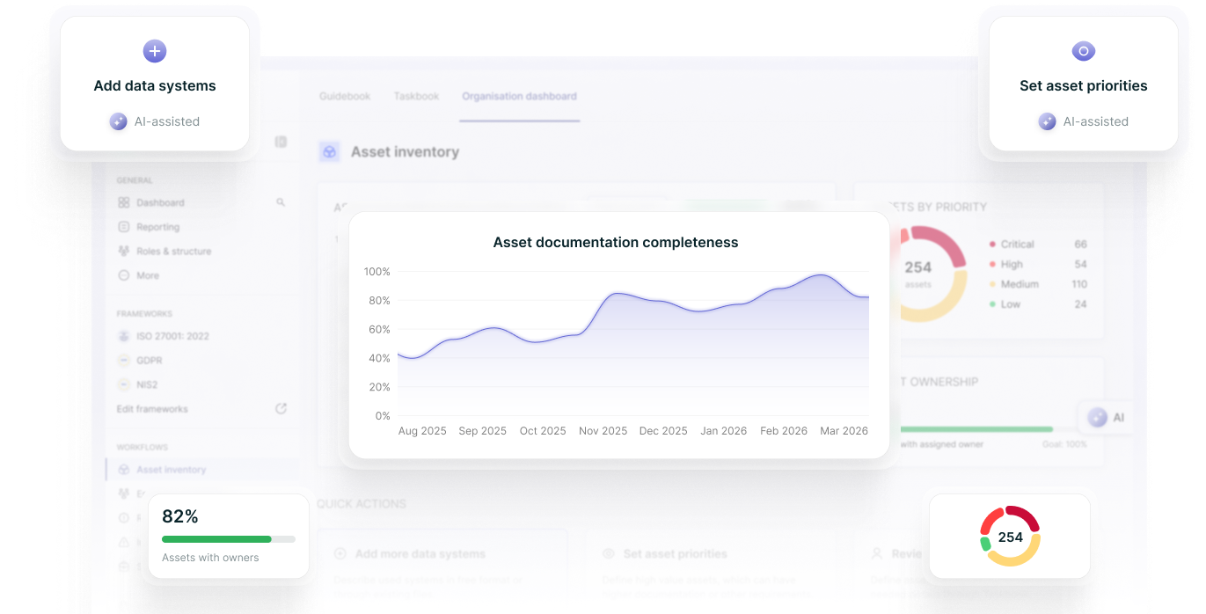Click the 100% y-axis label

[x=377, y=272]
